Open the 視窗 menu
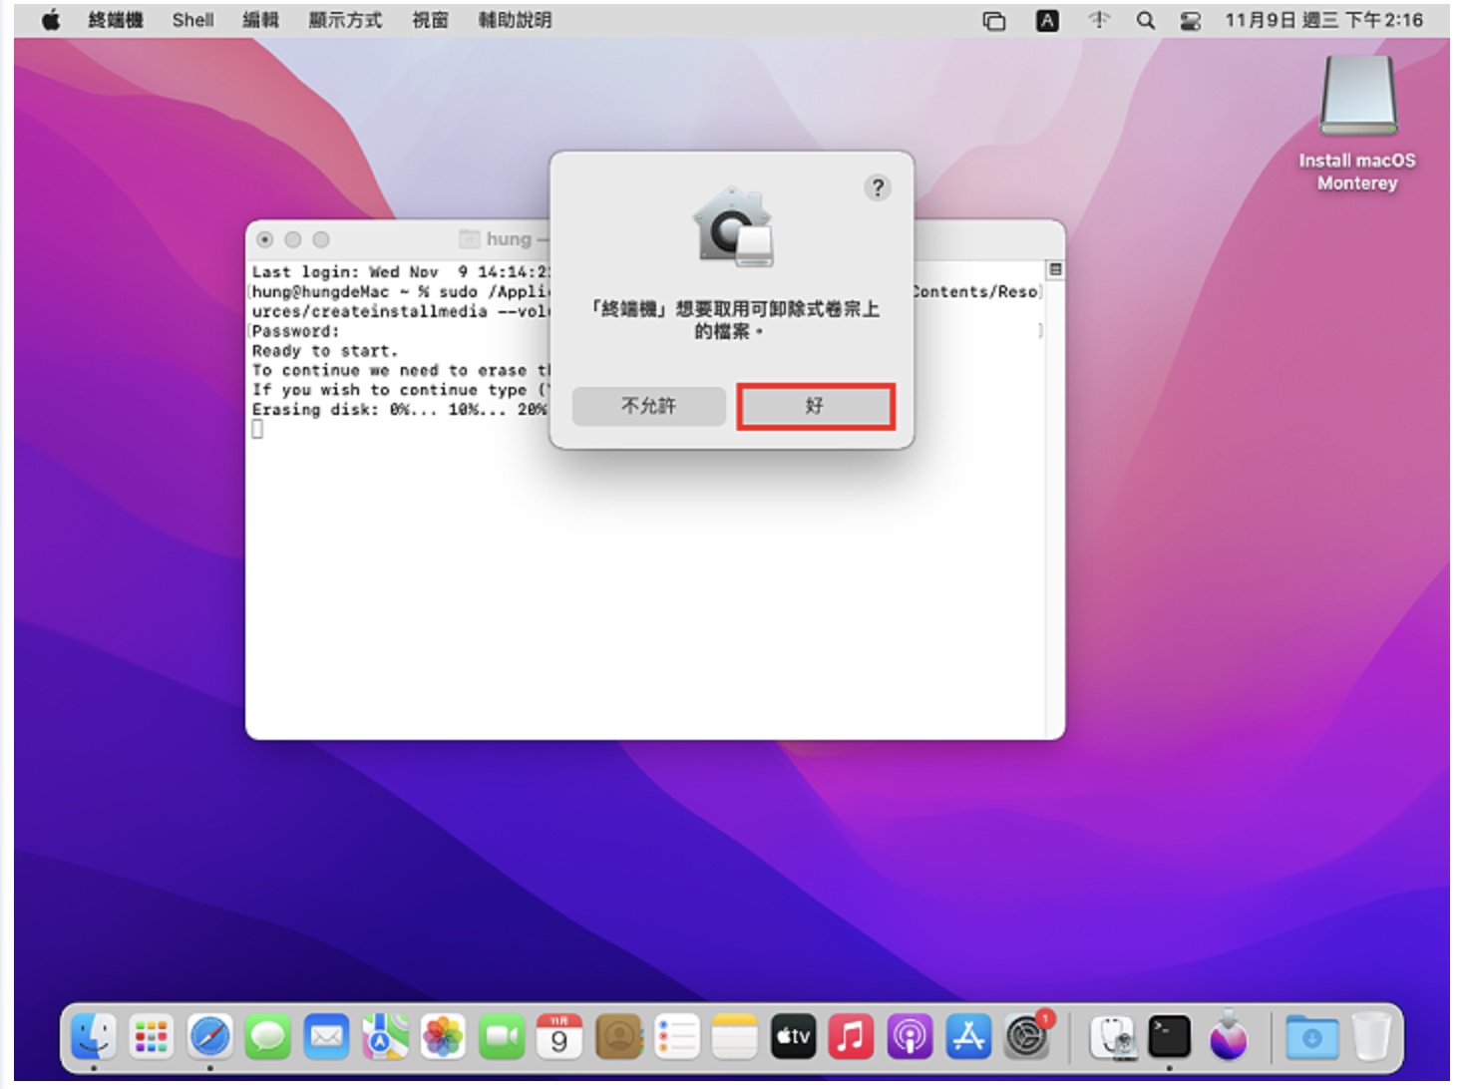 click(x=431, y=20)
